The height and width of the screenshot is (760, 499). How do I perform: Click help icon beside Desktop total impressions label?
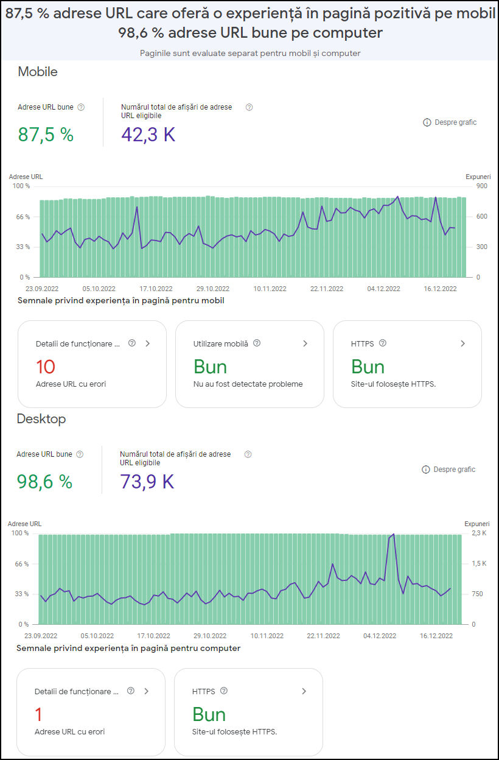pyautogui.click(x=248, y=454)
